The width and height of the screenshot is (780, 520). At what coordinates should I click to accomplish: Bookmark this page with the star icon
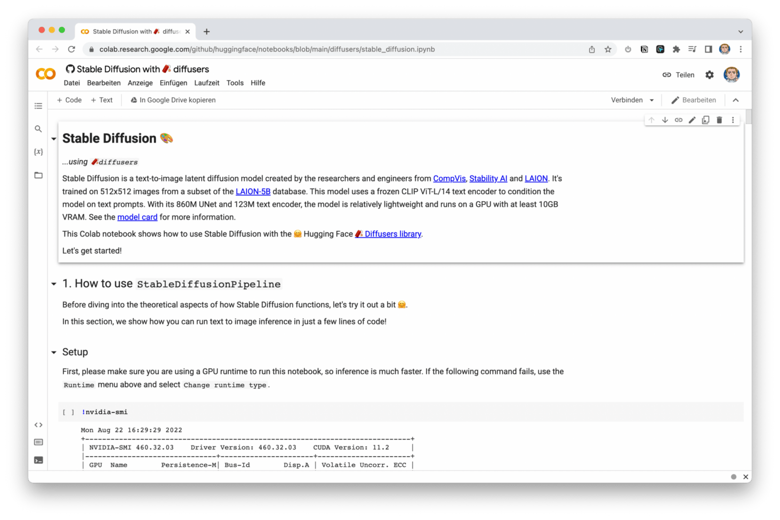click(608, 49)
